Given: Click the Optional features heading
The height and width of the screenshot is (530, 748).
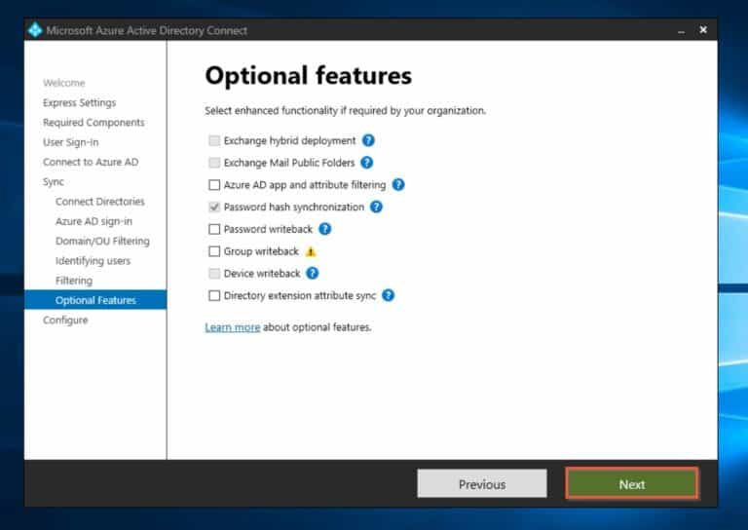Looking at the screenshot, I should pyautogui.click(x=308, y=76).
